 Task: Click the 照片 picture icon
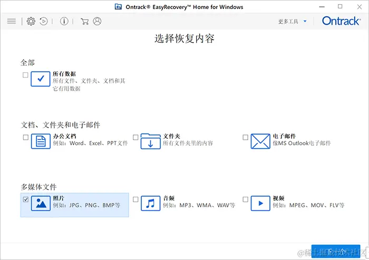41,203
